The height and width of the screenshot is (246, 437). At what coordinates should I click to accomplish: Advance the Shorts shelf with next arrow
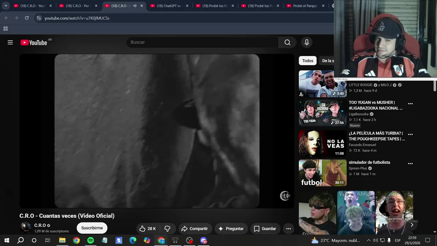click(x=412, y=225)
